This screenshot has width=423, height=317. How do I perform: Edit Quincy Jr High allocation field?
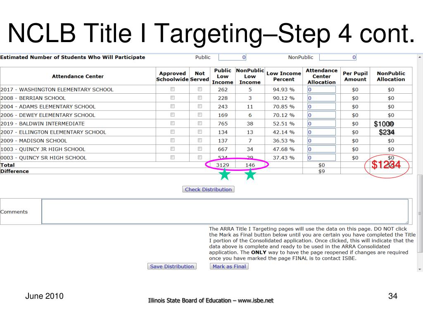[321, 149]
